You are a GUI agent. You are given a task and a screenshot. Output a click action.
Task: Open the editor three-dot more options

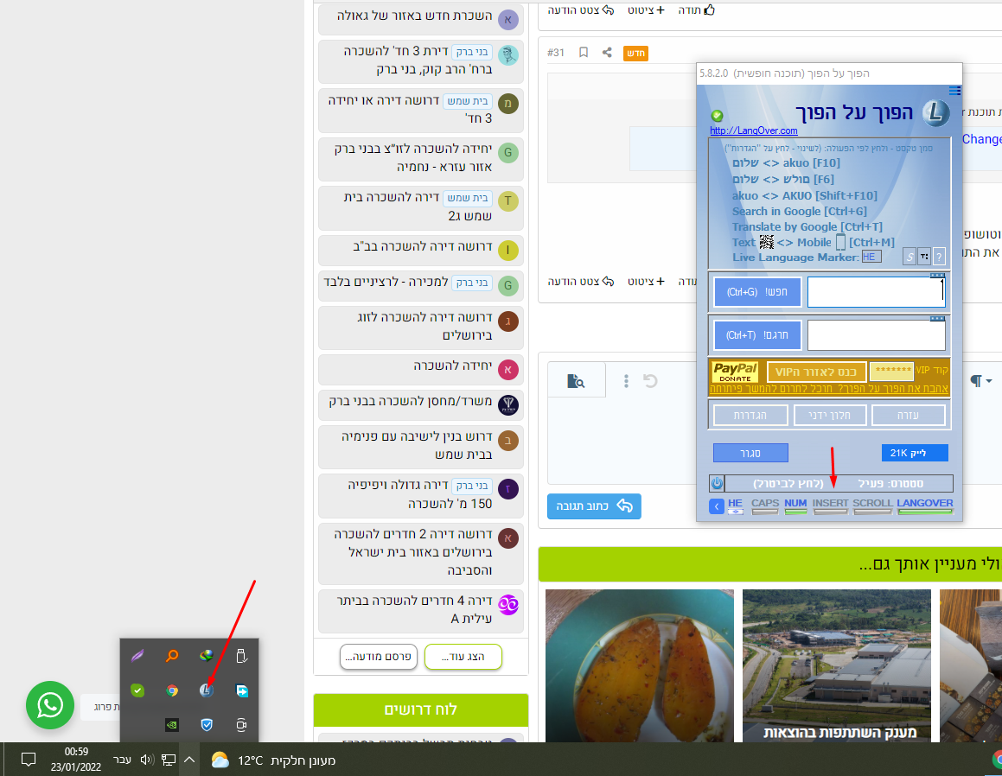point(626,381)
